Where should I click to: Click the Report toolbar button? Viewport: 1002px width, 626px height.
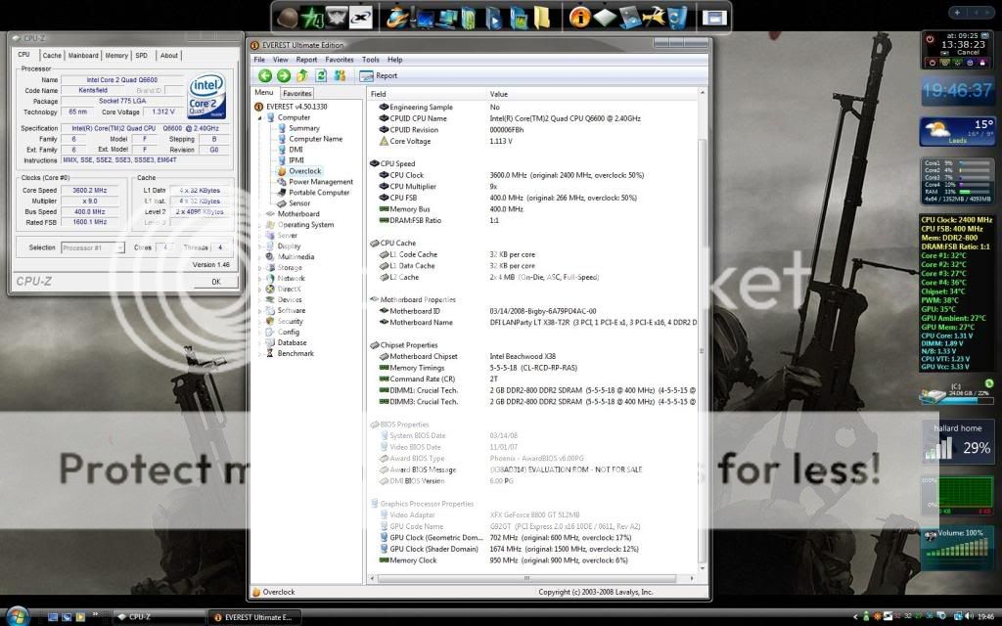coord(379,76)
